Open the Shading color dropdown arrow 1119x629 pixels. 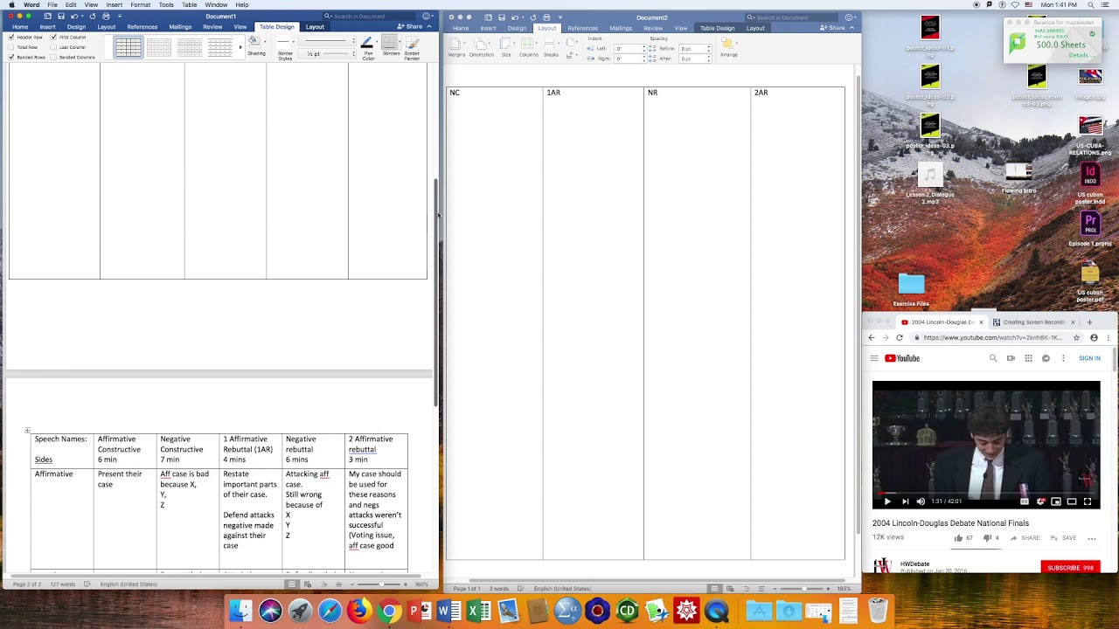[x=263, y=43]
